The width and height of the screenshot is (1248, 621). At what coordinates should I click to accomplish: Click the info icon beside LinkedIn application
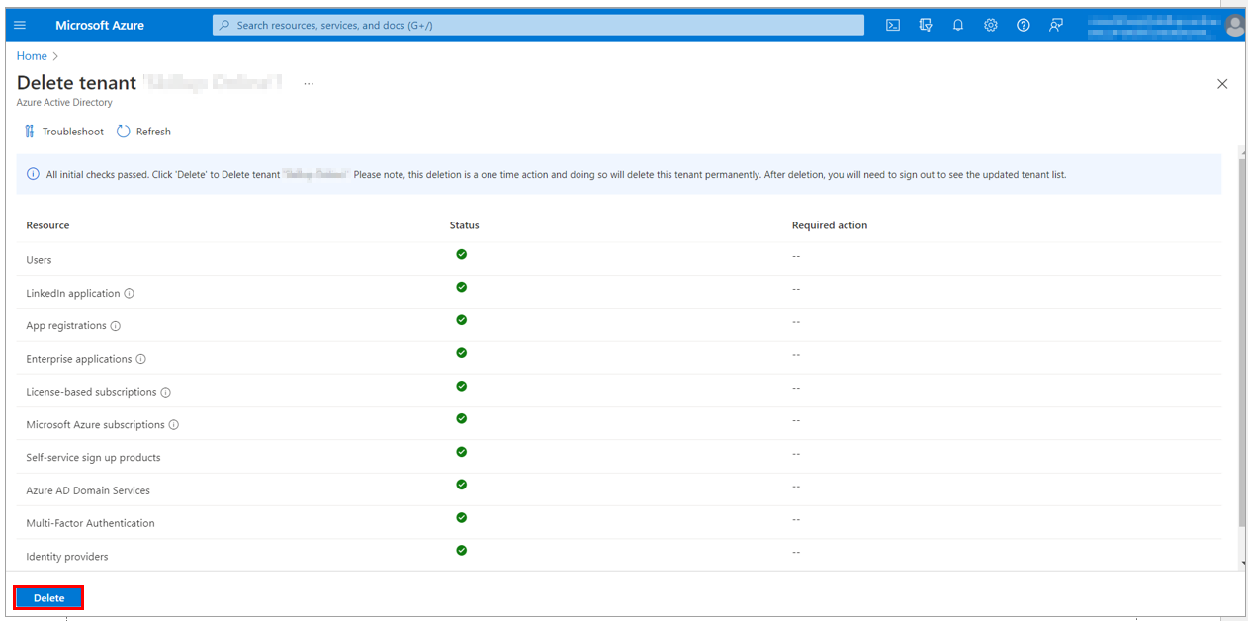tap(130, 294)
